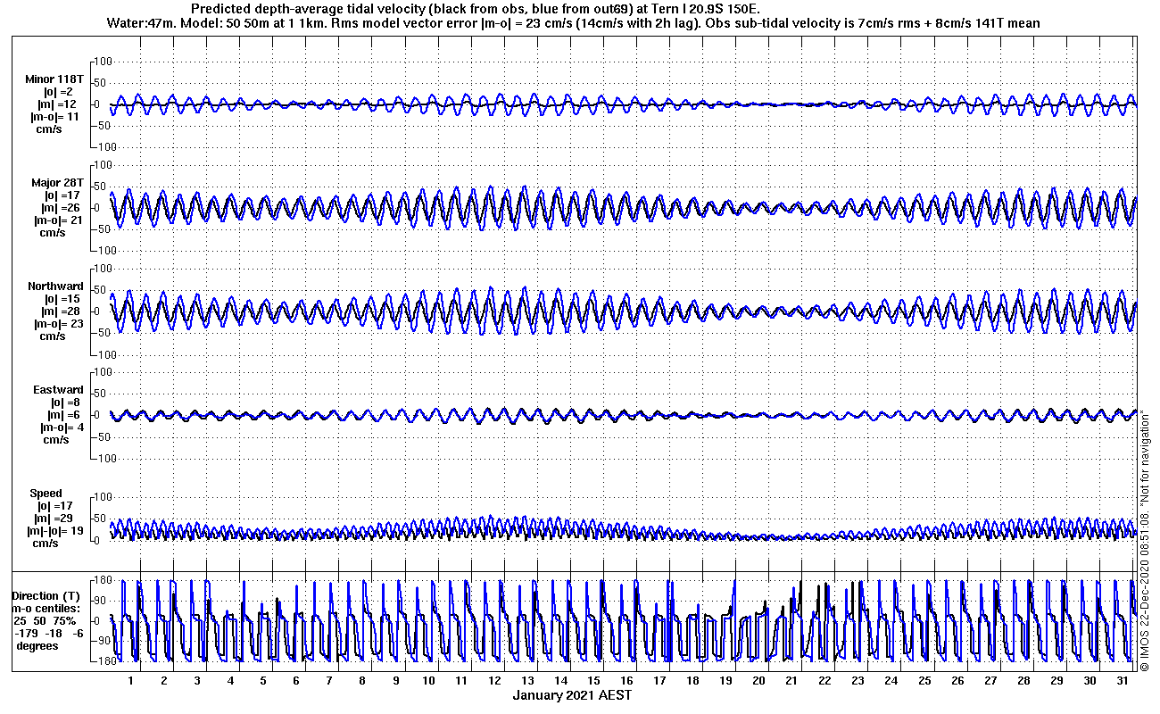Click the day '1' x-axis label

point(131,681)
